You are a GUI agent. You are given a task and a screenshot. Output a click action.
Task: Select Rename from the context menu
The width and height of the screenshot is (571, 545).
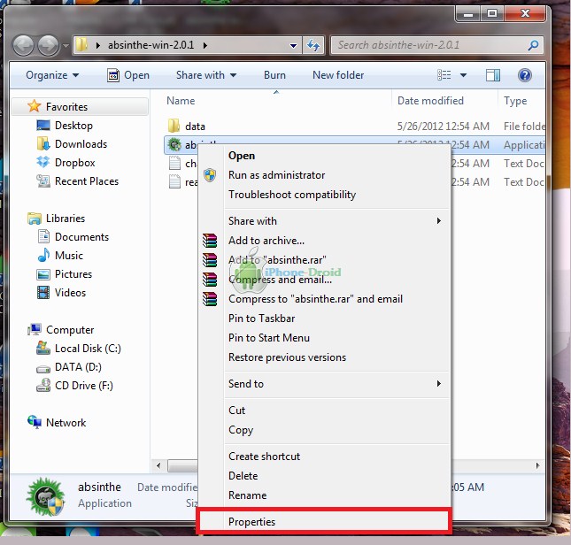324,495
